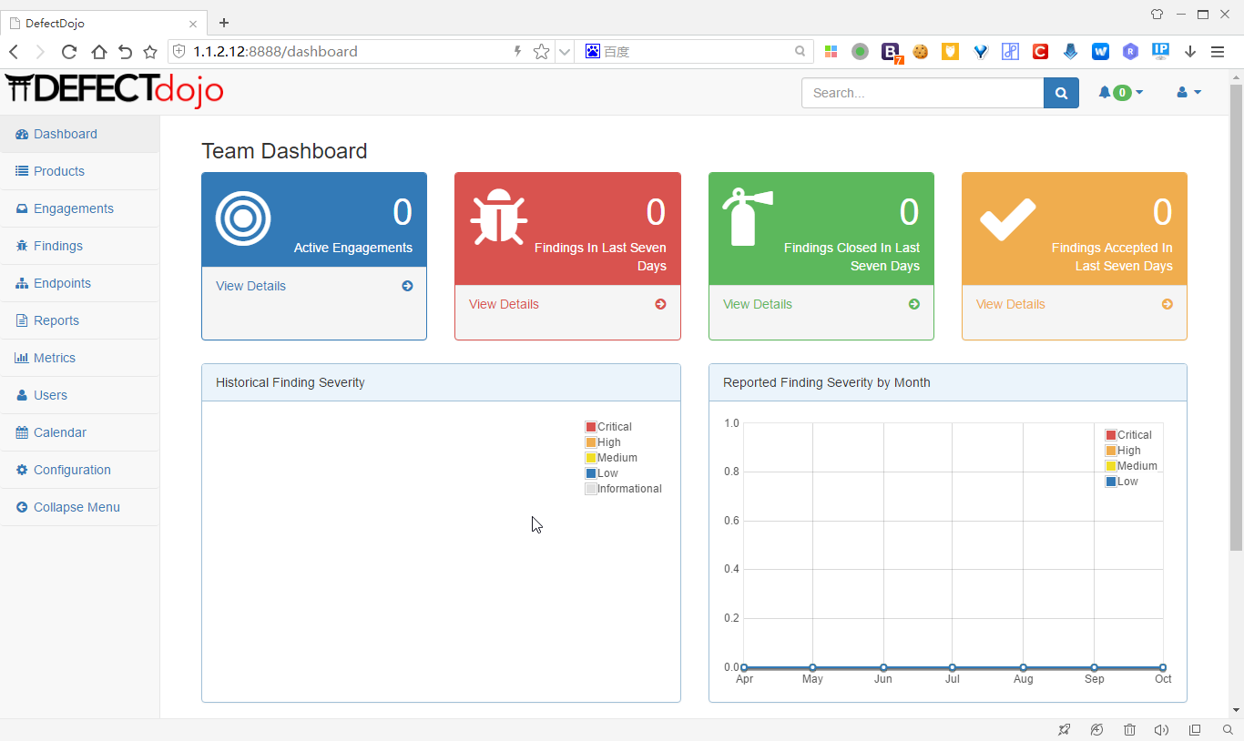Open the browser hamburger menu

pos(1218,52)
